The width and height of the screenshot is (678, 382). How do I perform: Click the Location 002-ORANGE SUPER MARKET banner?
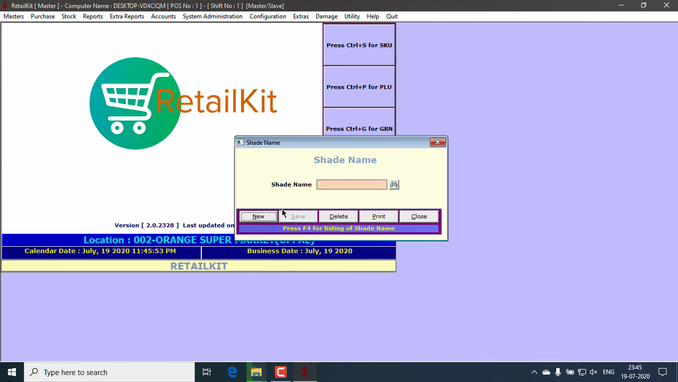tap(199, 240)
